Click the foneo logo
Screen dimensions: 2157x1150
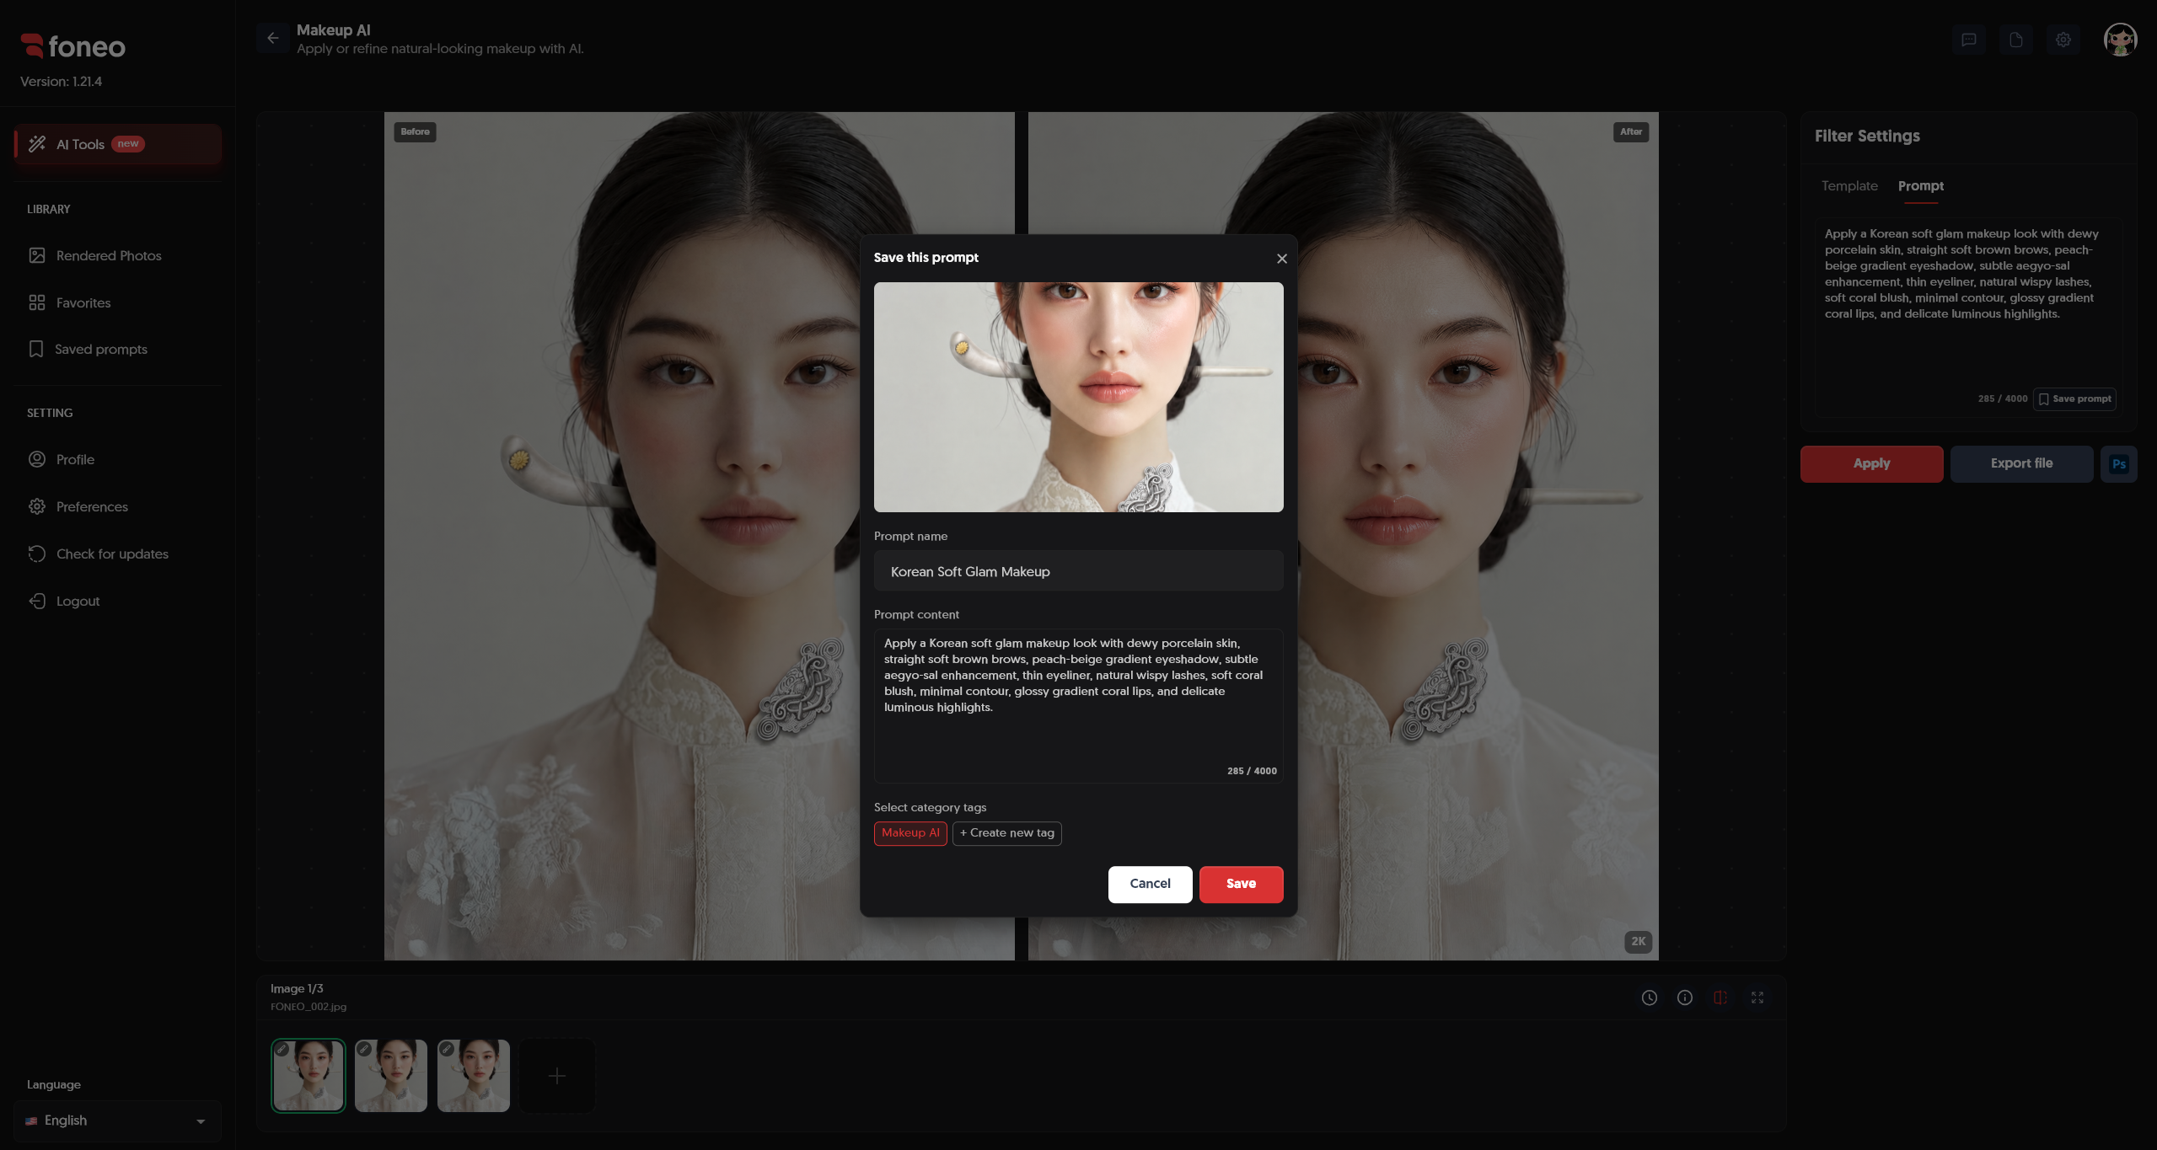73,46
